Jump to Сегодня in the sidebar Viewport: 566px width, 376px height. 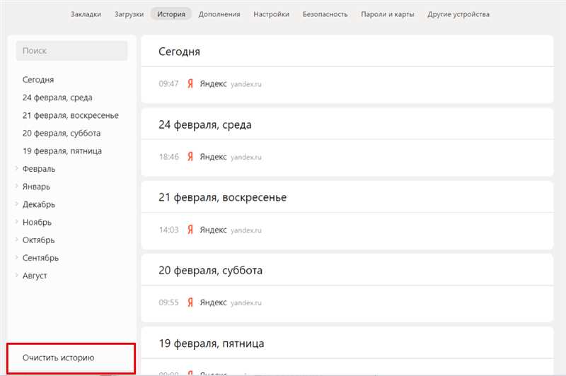tap(38, 80)
